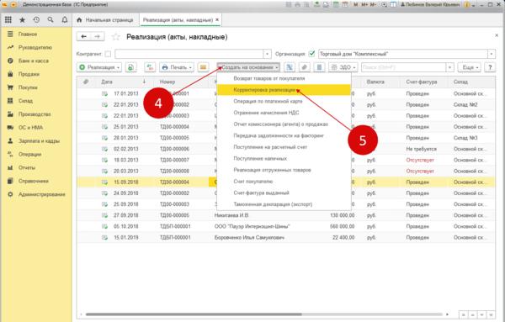Screen dimensions: 505x322
Task: Click the Справочники book icon
Action: tap(10, 181)
